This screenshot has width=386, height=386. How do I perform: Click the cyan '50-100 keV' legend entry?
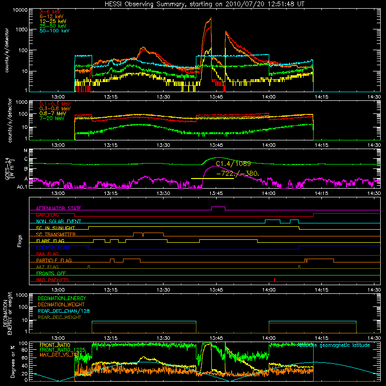coord(55,31)
